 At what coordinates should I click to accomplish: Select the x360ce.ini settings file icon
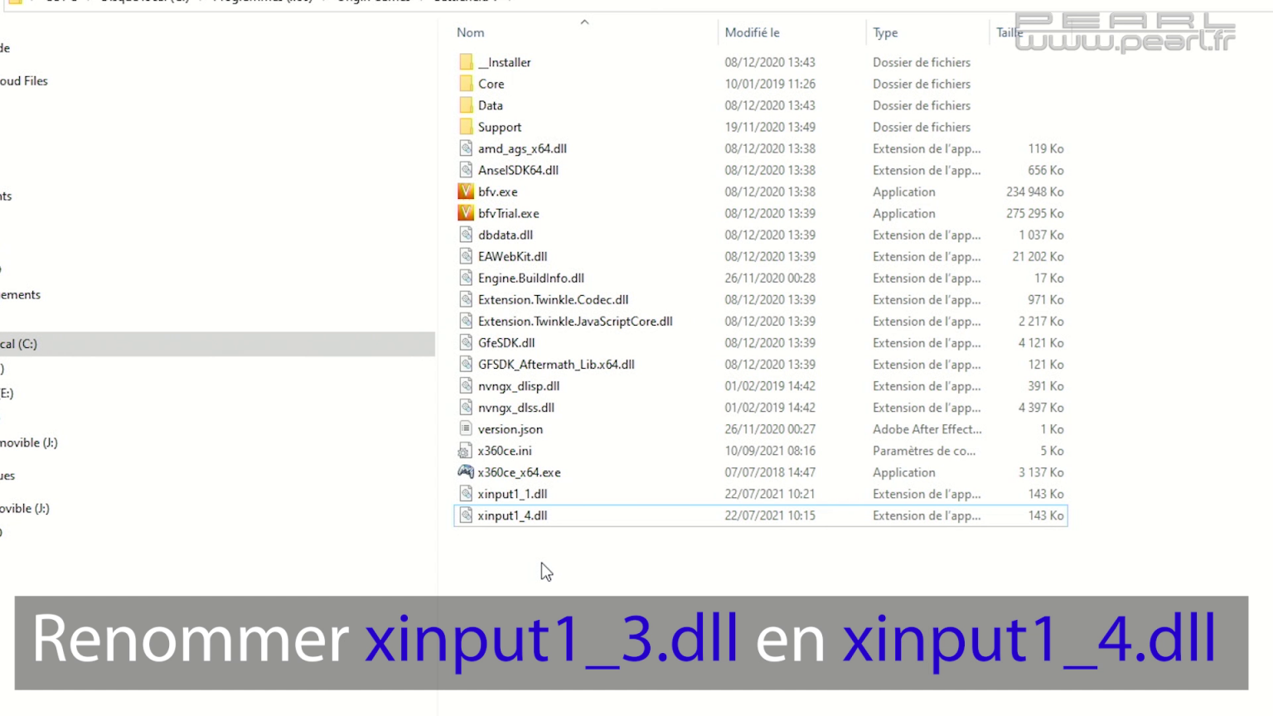coord(466,451)
